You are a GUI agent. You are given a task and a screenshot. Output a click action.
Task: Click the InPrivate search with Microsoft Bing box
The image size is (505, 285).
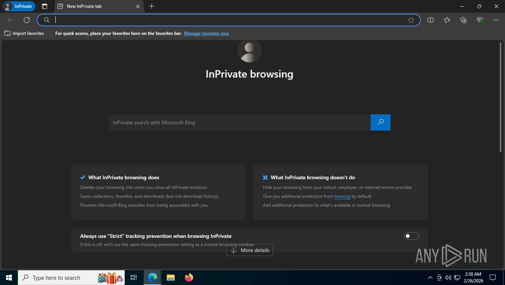tap(240, 122)
